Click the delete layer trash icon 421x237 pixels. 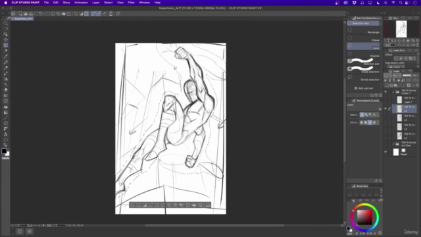point(418,85)
